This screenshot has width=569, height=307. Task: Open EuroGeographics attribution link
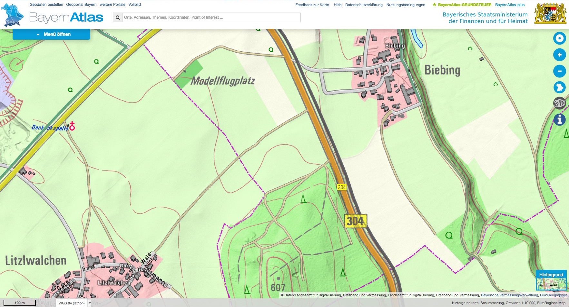(x=554, y=295)
